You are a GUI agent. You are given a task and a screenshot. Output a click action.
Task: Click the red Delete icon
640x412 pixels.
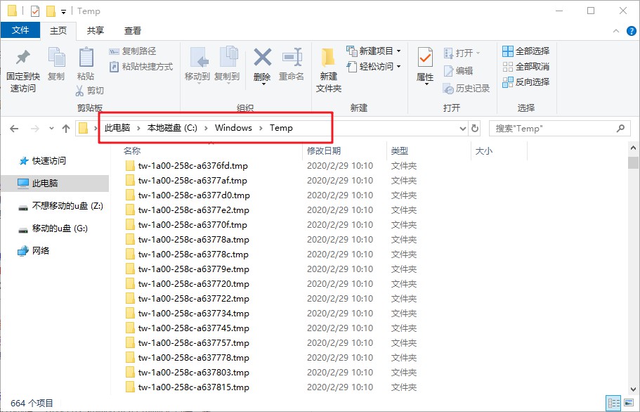point(262,58)
